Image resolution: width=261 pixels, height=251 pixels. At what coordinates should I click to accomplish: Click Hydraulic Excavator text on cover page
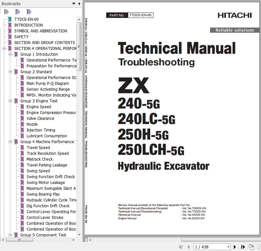coord(164,166)
